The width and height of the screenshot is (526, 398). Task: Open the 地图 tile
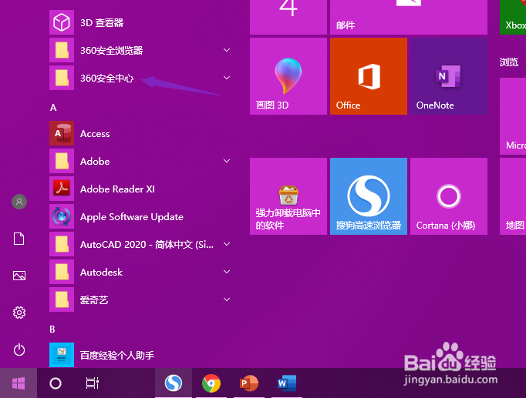[x=513, y=196]
